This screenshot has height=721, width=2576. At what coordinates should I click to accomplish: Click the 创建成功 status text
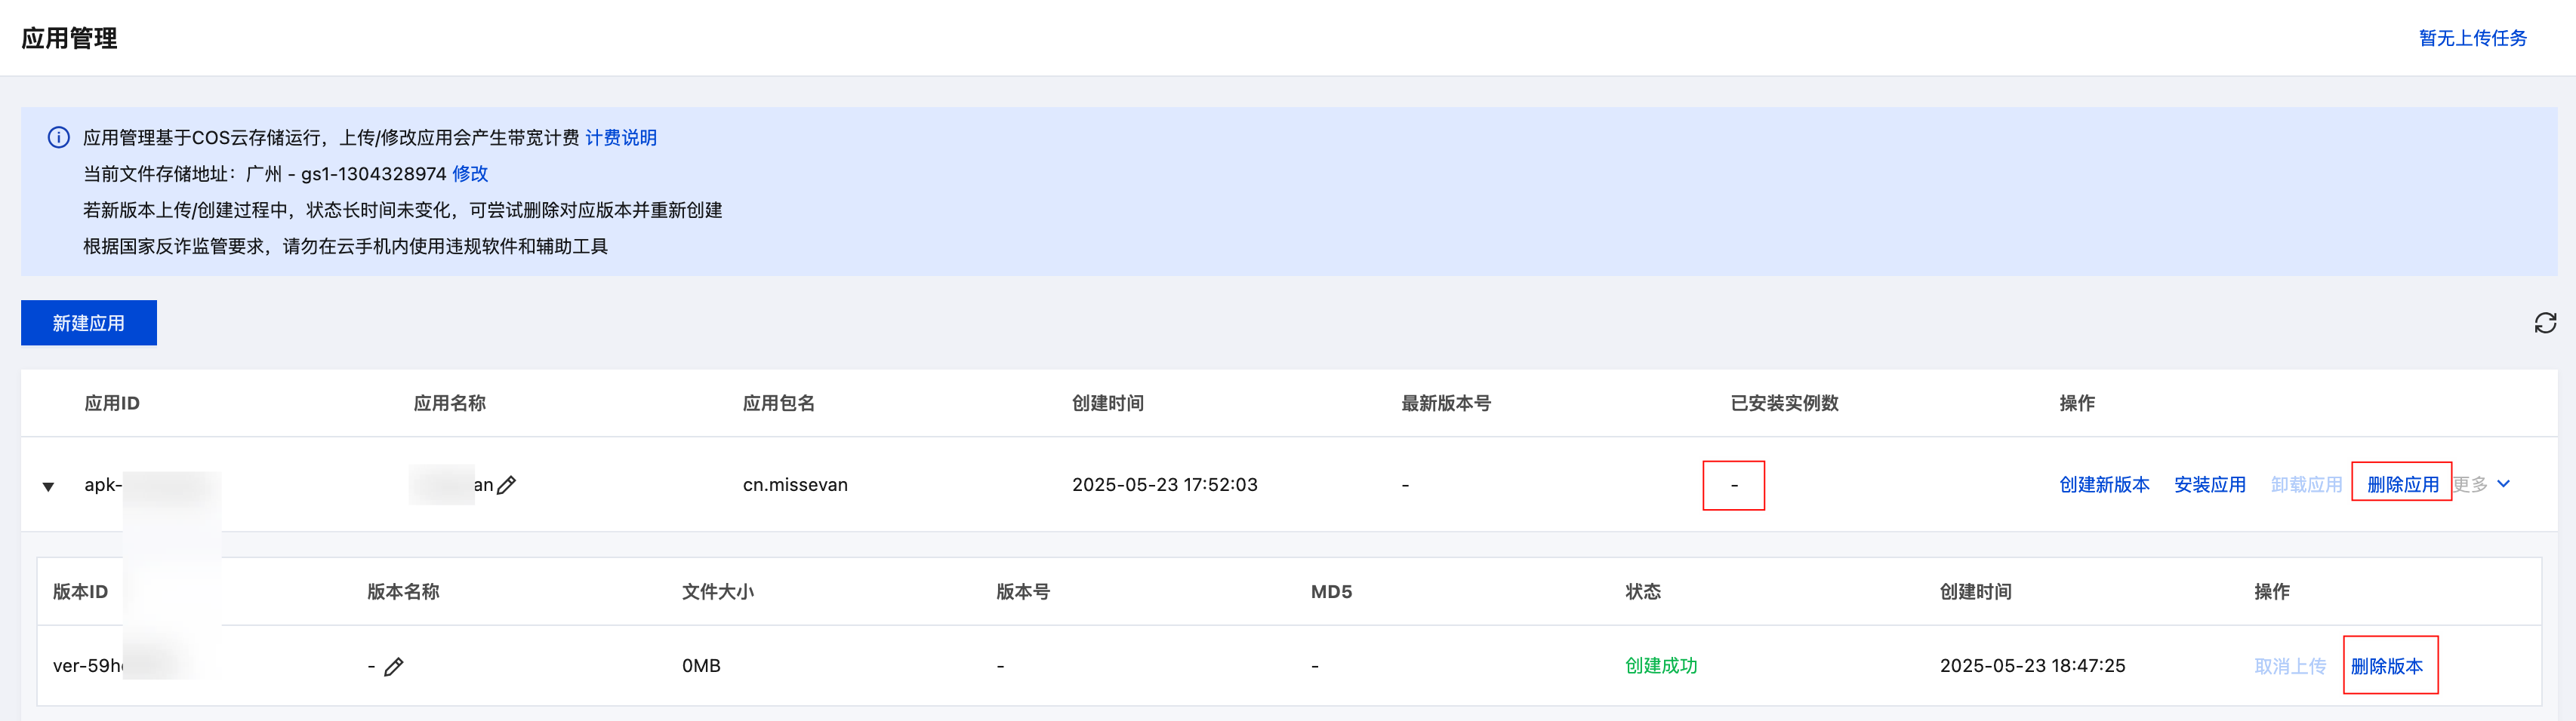[x=1661, y=666]
